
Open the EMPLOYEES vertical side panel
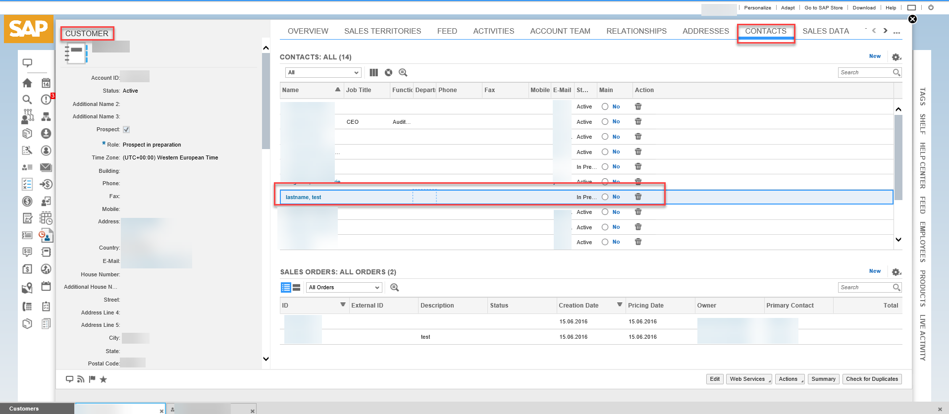[x=923, y=242]
